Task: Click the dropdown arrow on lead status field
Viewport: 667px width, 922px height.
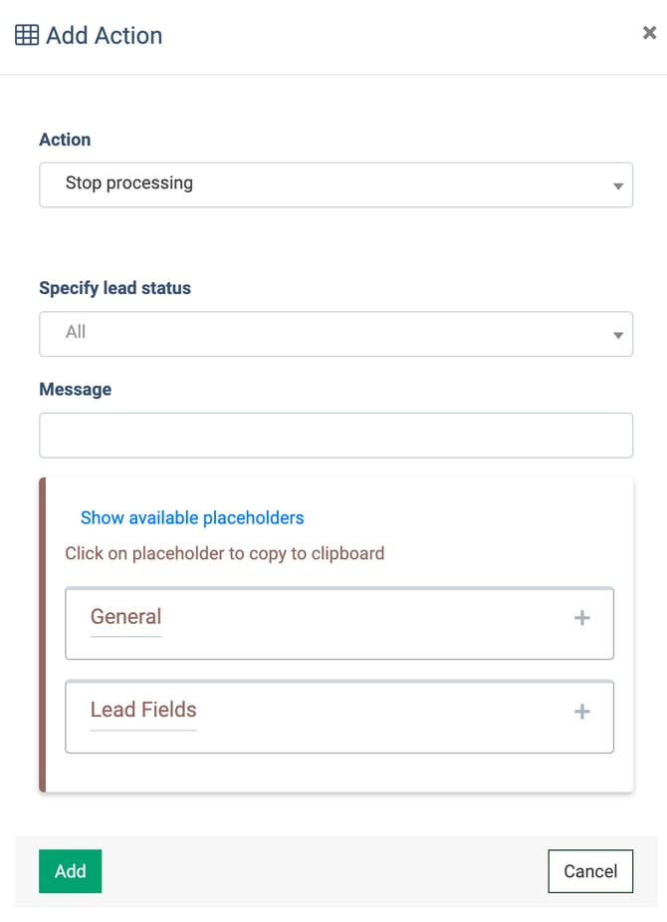Action: [x=617, y=334]
